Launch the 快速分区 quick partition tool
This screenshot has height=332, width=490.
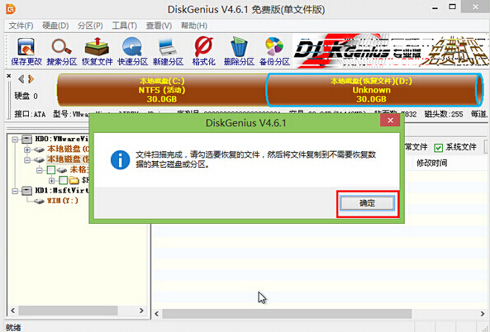tap(132, 51)
